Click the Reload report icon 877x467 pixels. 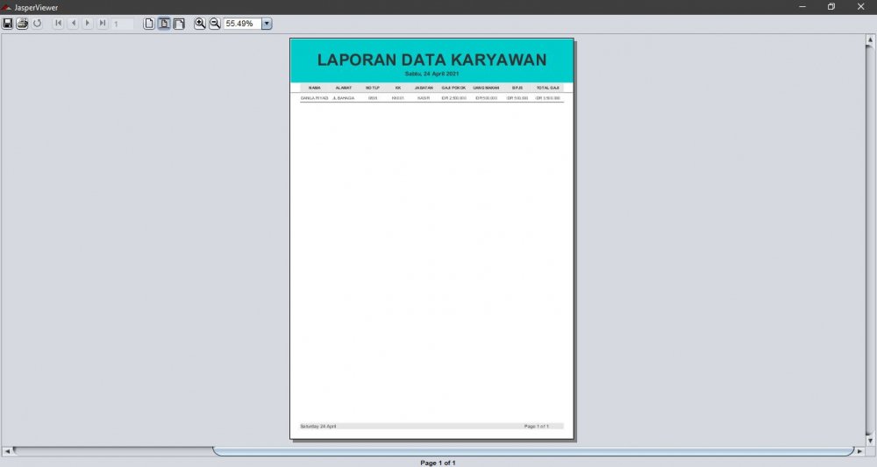(x=37, y=24)
